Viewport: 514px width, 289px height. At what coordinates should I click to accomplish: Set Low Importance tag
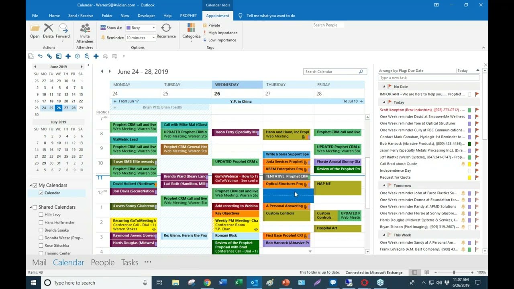219,40
